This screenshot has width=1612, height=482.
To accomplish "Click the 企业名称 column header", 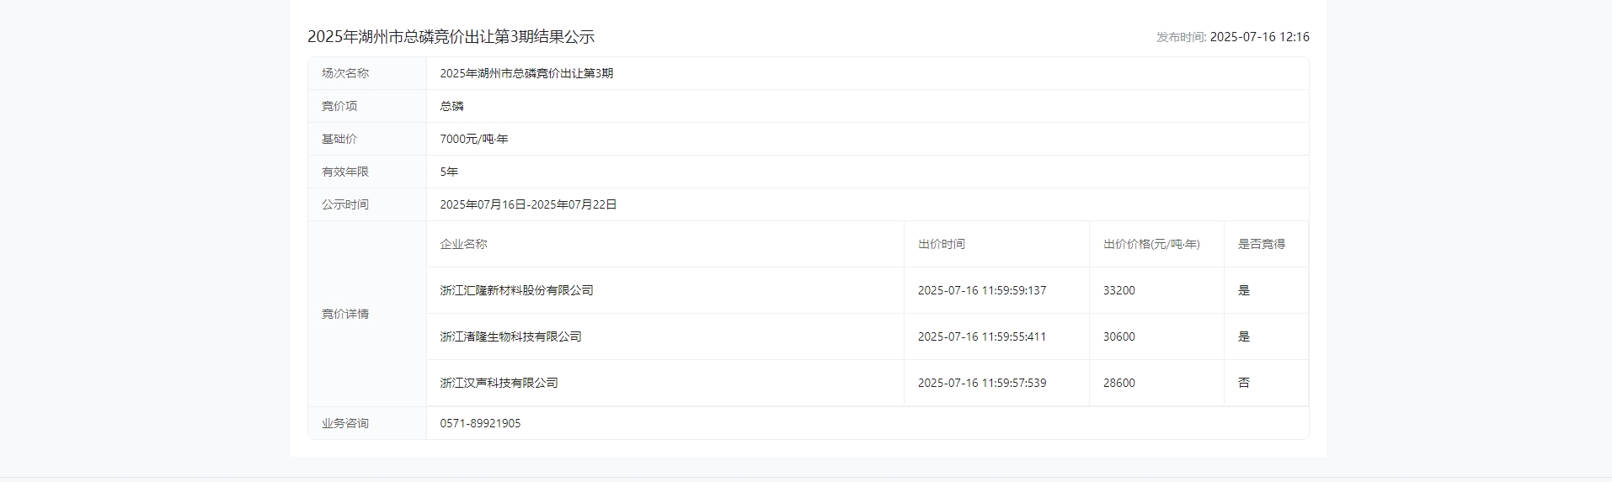I will coord(463,244).
